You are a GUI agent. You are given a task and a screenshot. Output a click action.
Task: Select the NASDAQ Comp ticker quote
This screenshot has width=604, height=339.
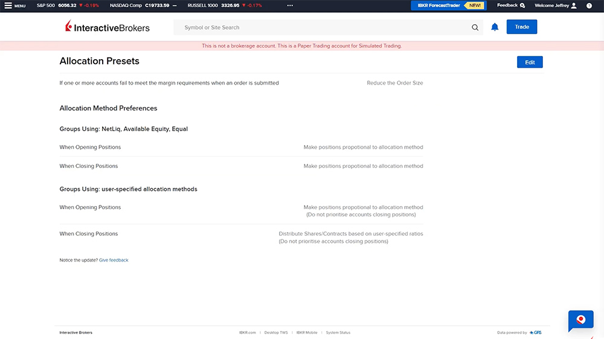pyautogui.click(x=143, y=5)
